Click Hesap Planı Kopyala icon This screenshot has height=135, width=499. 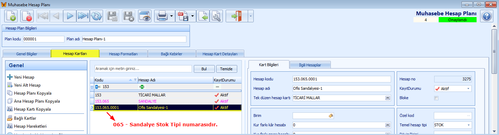[10, 93]
